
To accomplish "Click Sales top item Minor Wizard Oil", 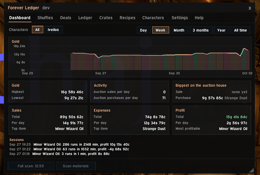I will pos(69,129).
